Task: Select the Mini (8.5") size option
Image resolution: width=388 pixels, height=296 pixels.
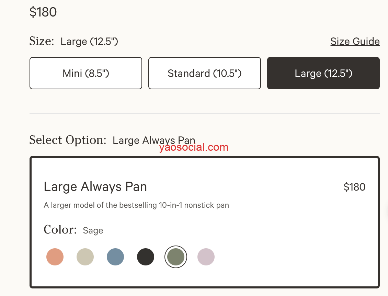Action: [85, 73]
